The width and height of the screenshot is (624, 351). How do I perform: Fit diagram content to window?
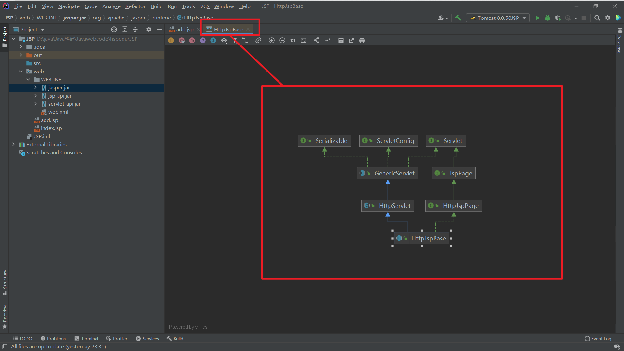pyautogui.click(x=304, y=40)
